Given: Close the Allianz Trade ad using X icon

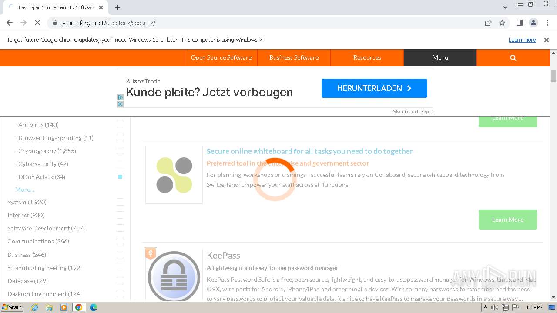Looking at the screenshot, I should 121,104.
